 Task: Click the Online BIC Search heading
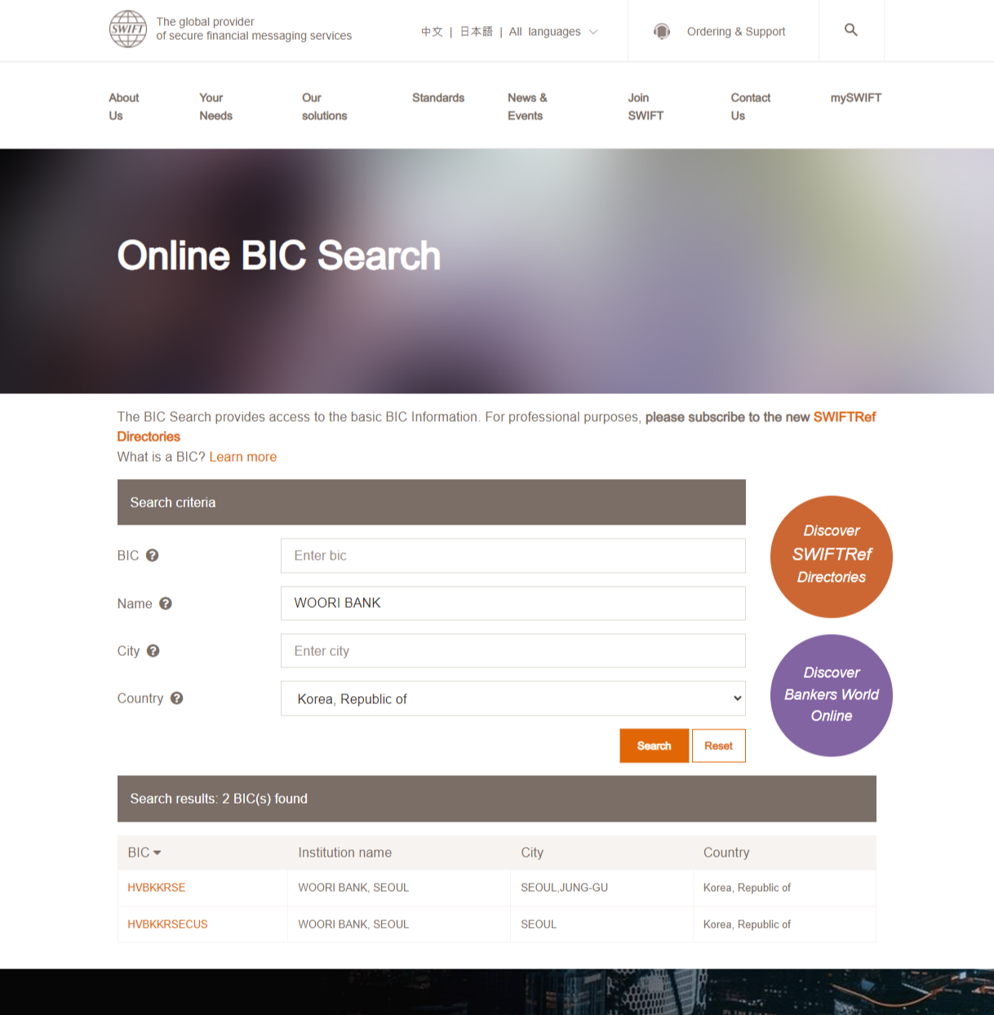point(279,255)
